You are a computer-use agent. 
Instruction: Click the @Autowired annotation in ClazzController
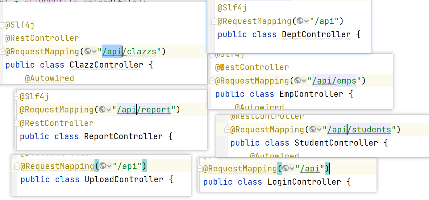point(49,78)
